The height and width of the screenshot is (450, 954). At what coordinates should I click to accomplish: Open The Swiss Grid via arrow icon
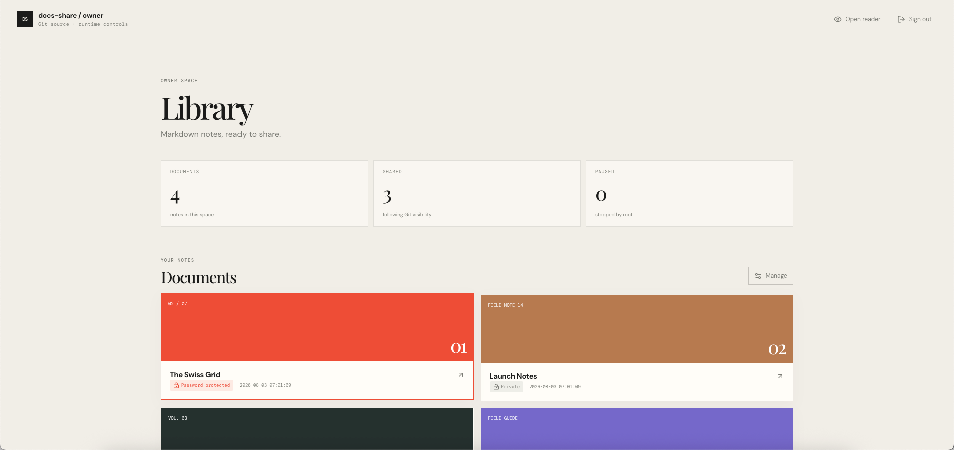(461, 375)
